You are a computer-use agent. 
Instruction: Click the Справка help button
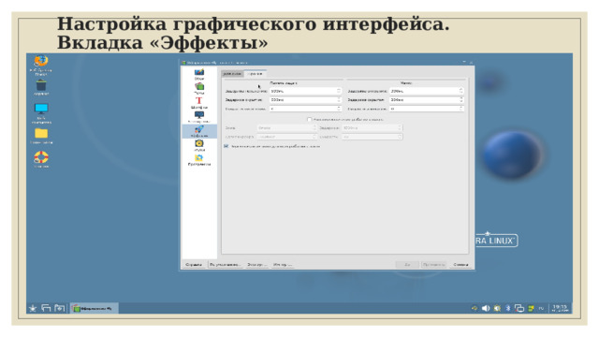click(194, 264)
